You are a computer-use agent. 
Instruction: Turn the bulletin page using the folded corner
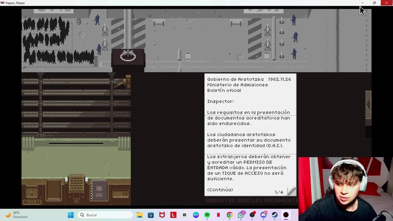click(291, 191)
